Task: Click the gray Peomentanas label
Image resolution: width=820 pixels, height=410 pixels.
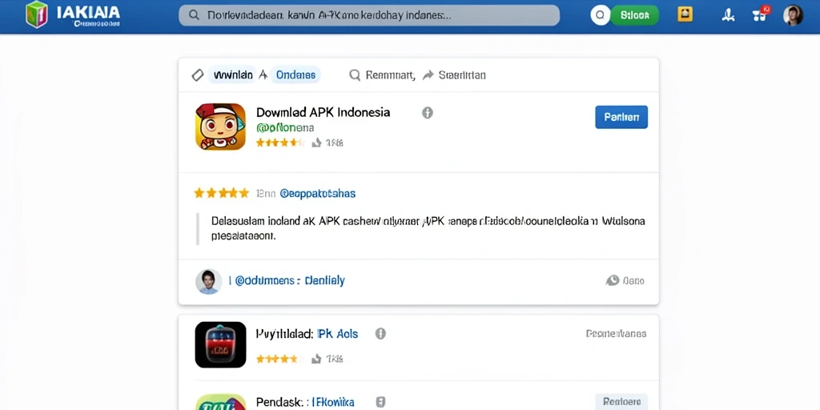Action: tap(616, 334)
